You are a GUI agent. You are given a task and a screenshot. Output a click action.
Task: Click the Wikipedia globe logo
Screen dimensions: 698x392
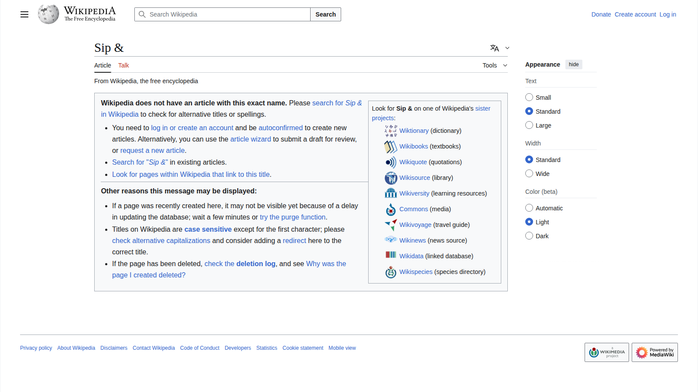pyautogui.click(x=48, y=14)
